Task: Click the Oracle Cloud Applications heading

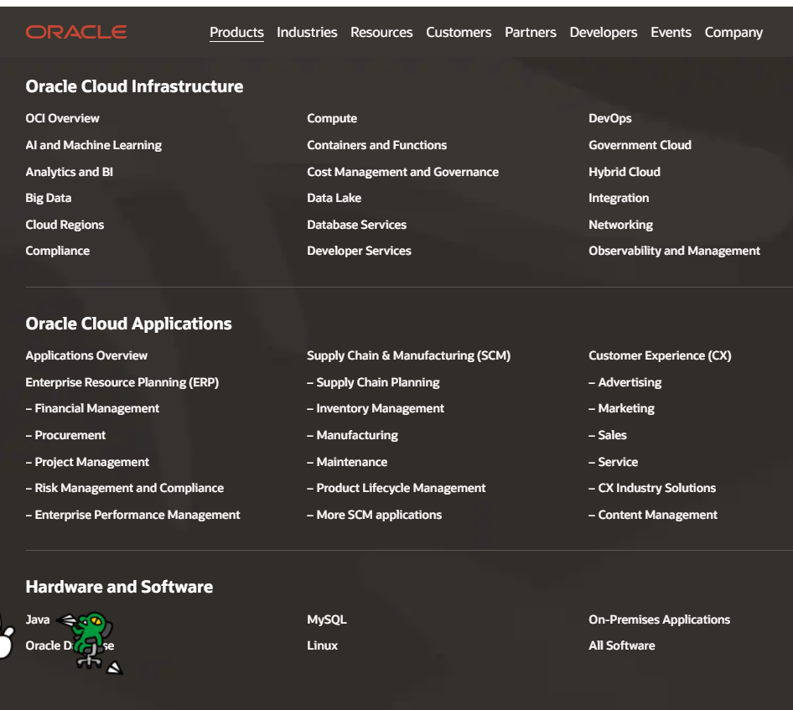Action: pos(129,324)
